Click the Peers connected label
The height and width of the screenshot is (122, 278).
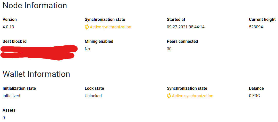point(182,41)
